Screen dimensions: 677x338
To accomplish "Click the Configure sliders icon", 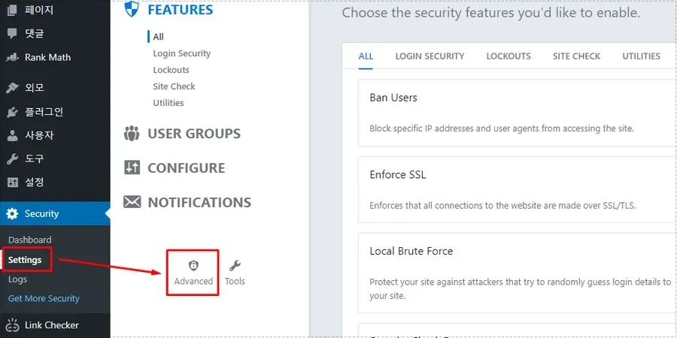I will pos(132,167).
